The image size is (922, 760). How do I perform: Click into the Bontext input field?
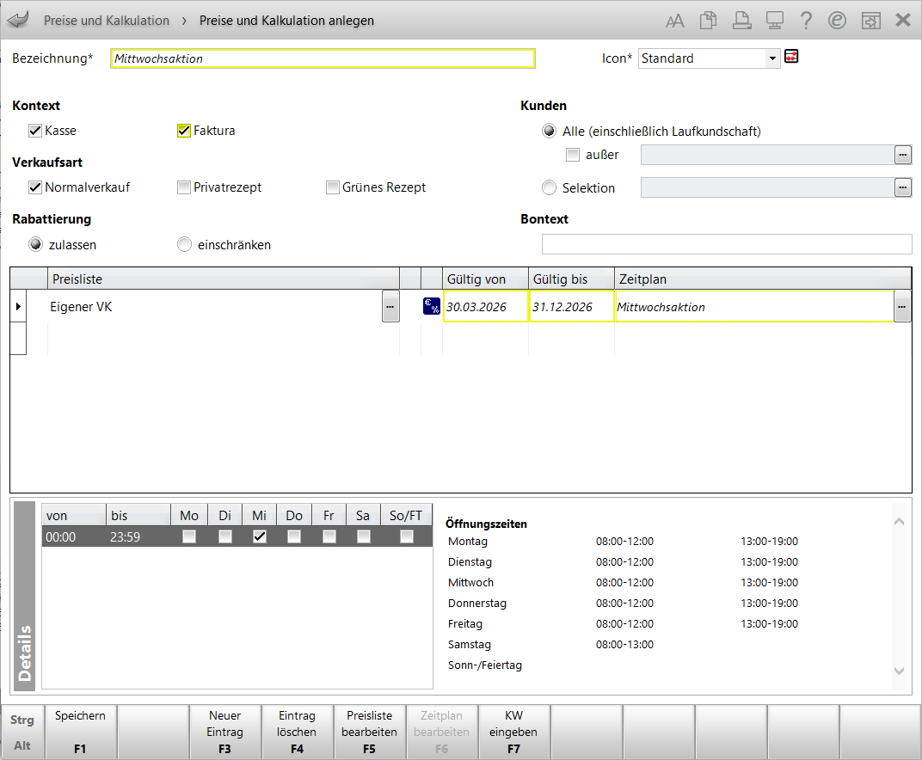726,244
